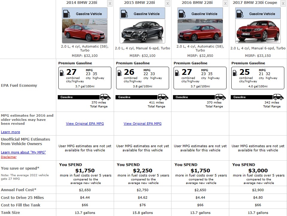This screenshot has width=287, height=216.
Task: Open the gray 2015 BMW 228i photo
Action: 142,31
